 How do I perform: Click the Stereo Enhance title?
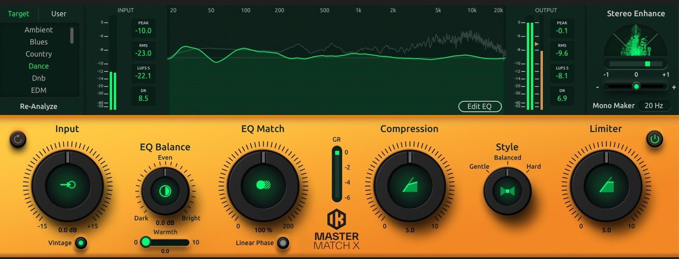pyautogui.click(x=636, y=14)
